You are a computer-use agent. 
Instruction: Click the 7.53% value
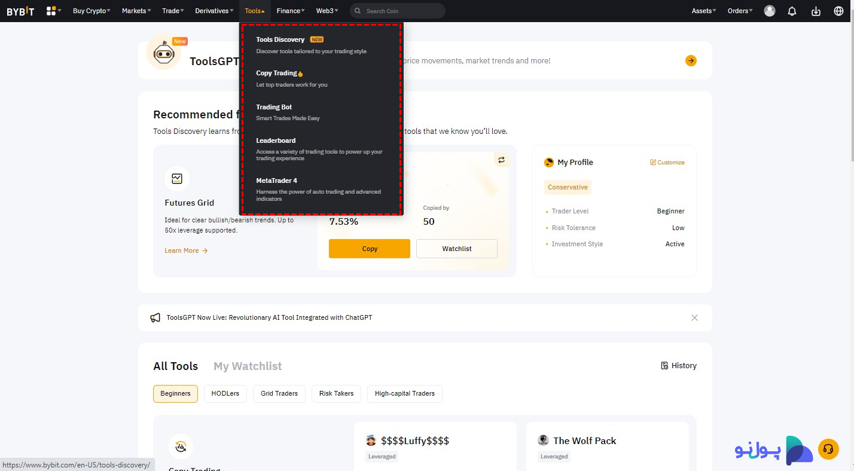coord(344,222)
